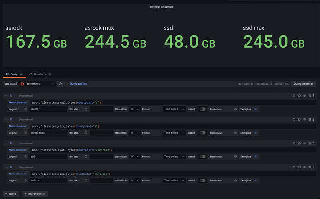Expand Query options section
Screen dimensions: 320x199
[x=77, y=84]
